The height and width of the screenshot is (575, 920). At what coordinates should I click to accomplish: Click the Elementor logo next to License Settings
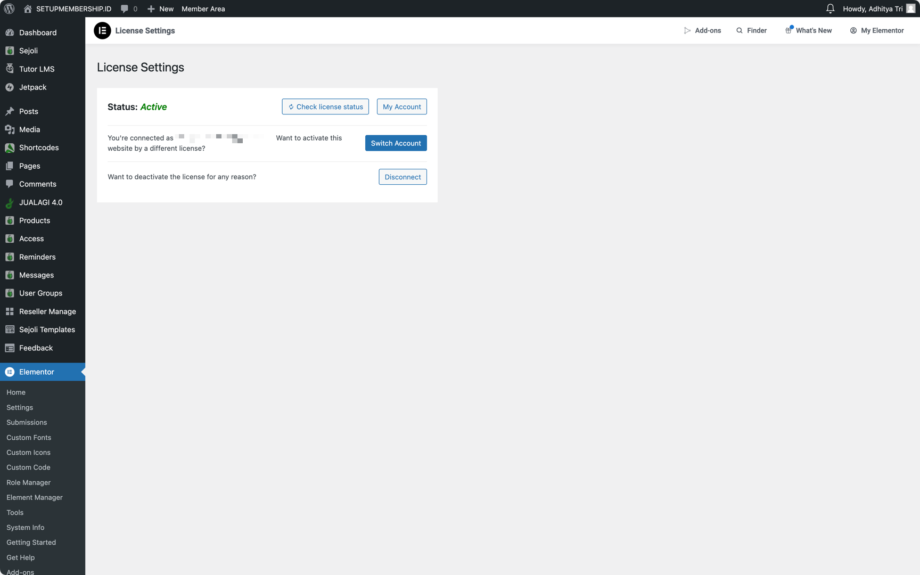coord(102,30)
